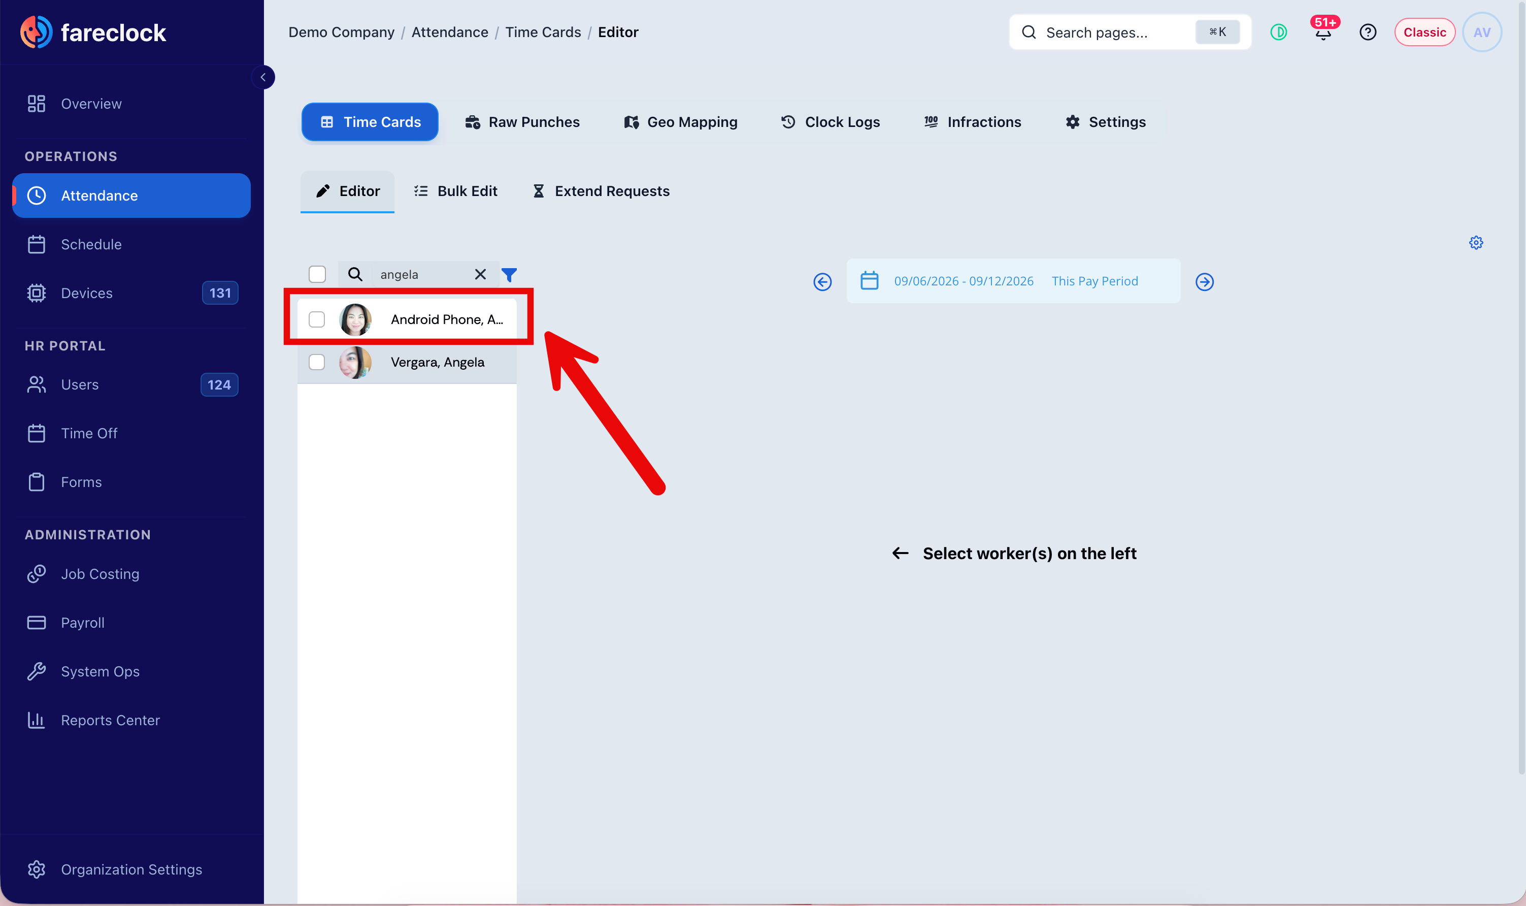Check the Vergara, Angela checkbox

point(317,362)
